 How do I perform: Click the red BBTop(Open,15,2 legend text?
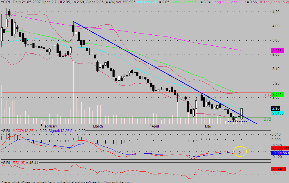click(274, 2)
